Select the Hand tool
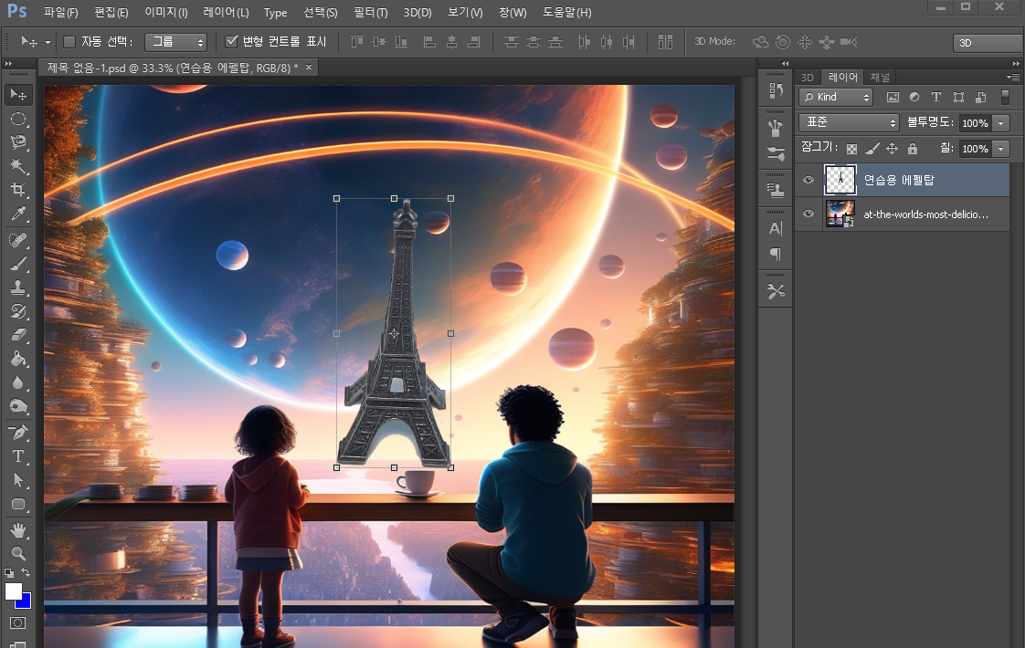The image size is (1025, 648). tap(18, 530)
